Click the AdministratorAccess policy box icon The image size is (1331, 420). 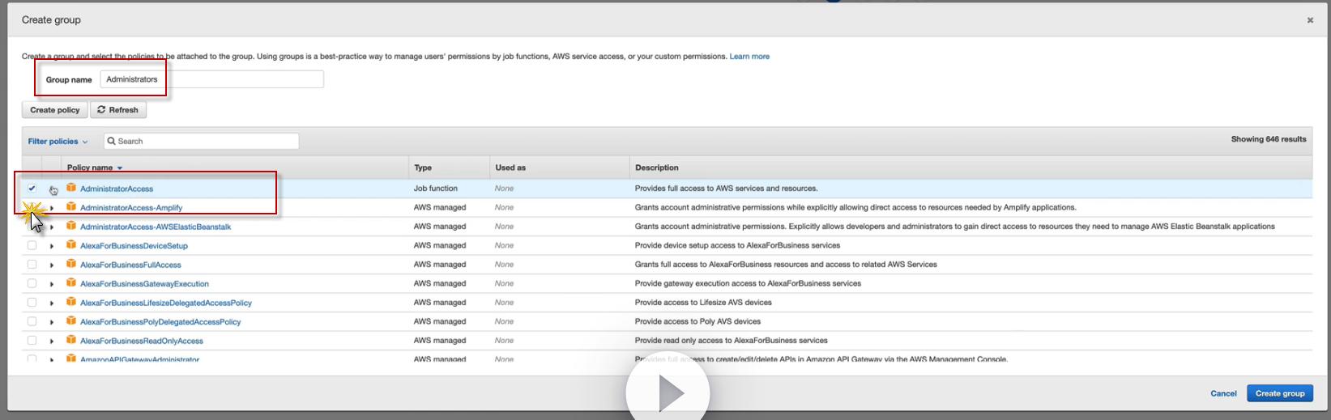click(x=71, y=188)
